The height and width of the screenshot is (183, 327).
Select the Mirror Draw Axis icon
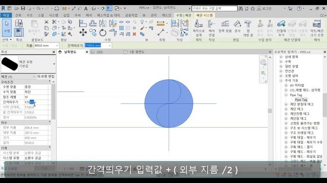point(112,23)
